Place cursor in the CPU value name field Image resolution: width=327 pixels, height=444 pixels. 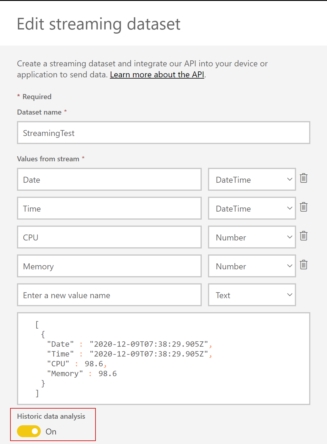point(109,237)
